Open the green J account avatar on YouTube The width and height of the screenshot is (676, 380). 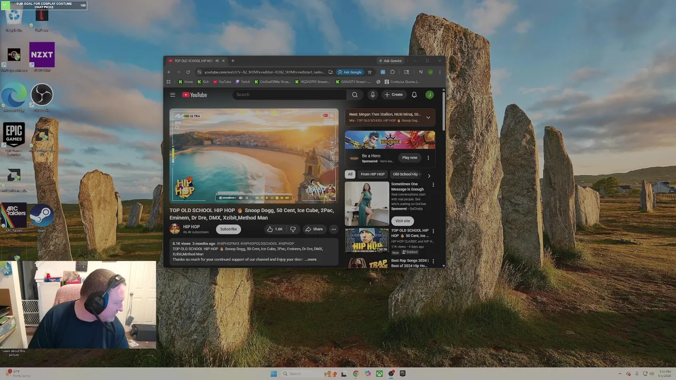click(x=429, y=95)
